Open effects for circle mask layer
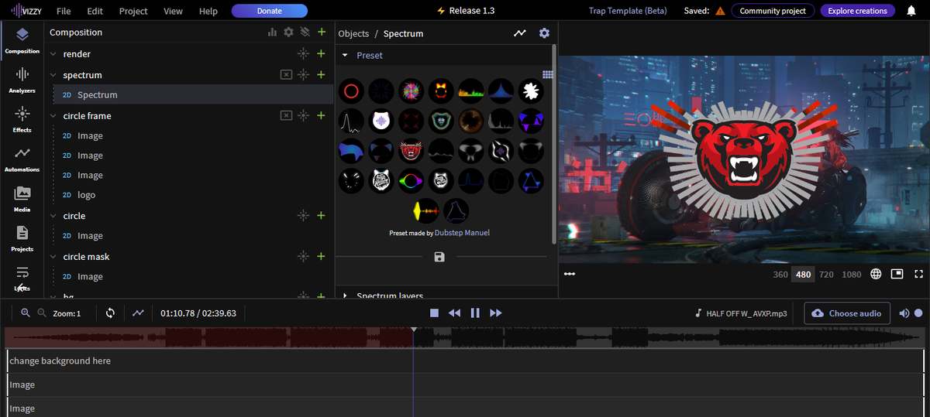Image resolution: width=930 pixels, height=417 pixels. 304,257
